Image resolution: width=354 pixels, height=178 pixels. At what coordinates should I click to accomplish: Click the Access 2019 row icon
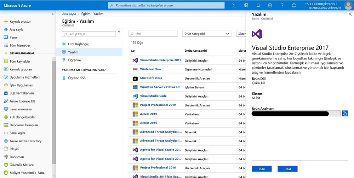click(x=135, y=114)
